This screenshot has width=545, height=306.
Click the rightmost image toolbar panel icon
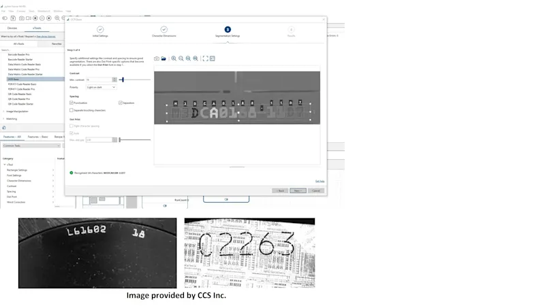click(213, 58)
